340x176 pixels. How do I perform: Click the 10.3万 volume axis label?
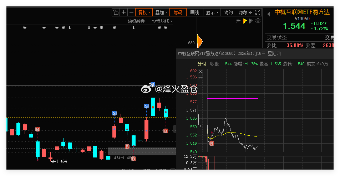(x=190, y=163)
